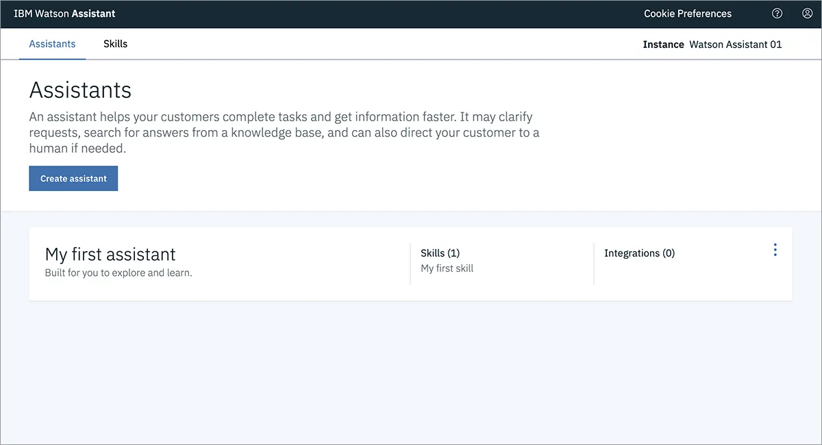Click the Built for you to explore description
The width and height of the screenshot is (822, 445).
(x=119, y=272)
